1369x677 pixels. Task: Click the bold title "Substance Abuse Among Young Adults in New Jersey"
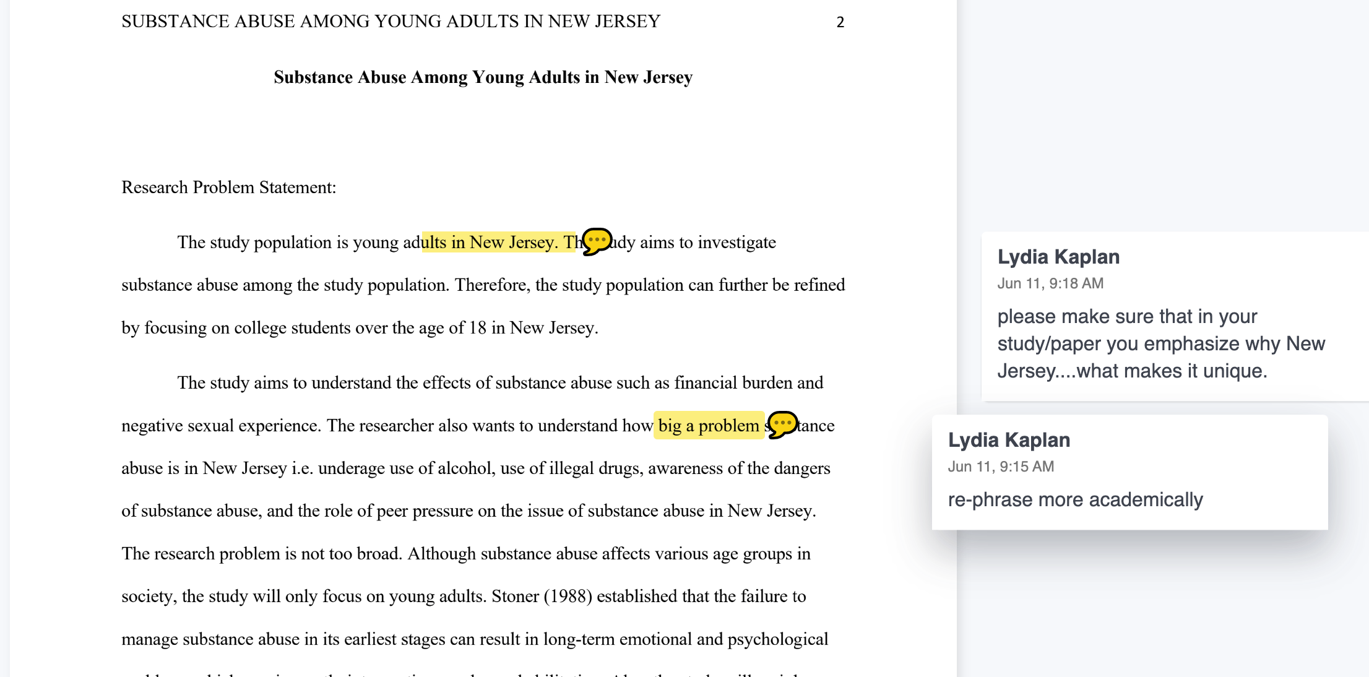[x=483, y=77]
